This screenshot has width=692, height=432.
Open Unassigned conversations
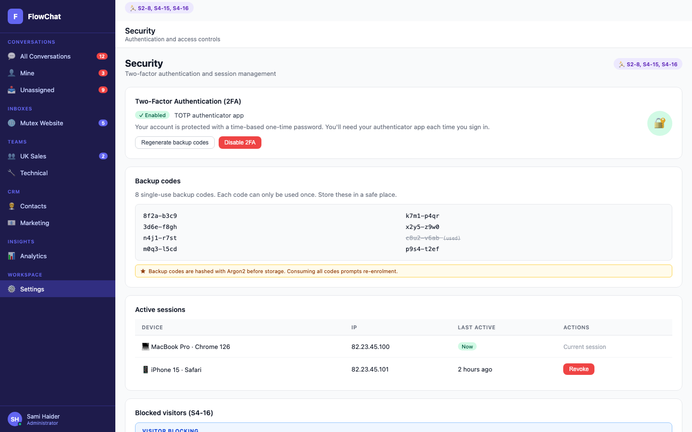coord(58,90)
